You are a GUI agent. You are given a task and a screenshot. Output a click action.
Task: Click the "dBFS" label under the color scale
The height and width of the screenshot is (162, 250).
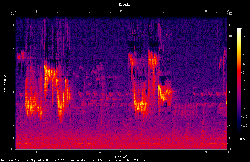242,139
